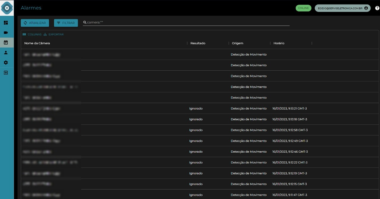Click the logout icon in the sidebar
This screenshot has height=199, width=380.
click(x=6, y=72)
